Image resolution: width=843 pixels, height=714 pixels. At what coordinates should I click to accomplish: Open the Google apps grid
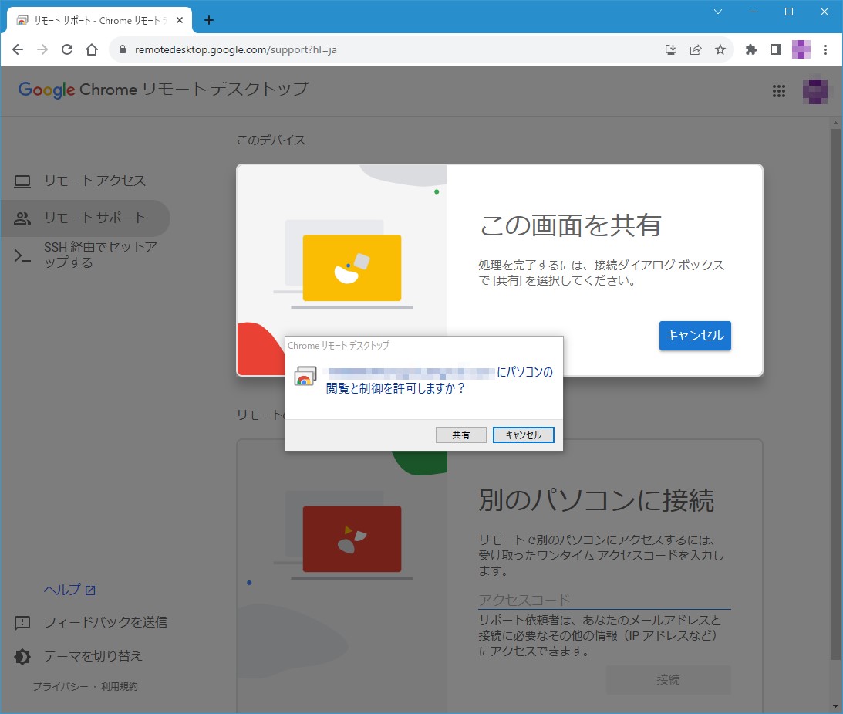779,91
